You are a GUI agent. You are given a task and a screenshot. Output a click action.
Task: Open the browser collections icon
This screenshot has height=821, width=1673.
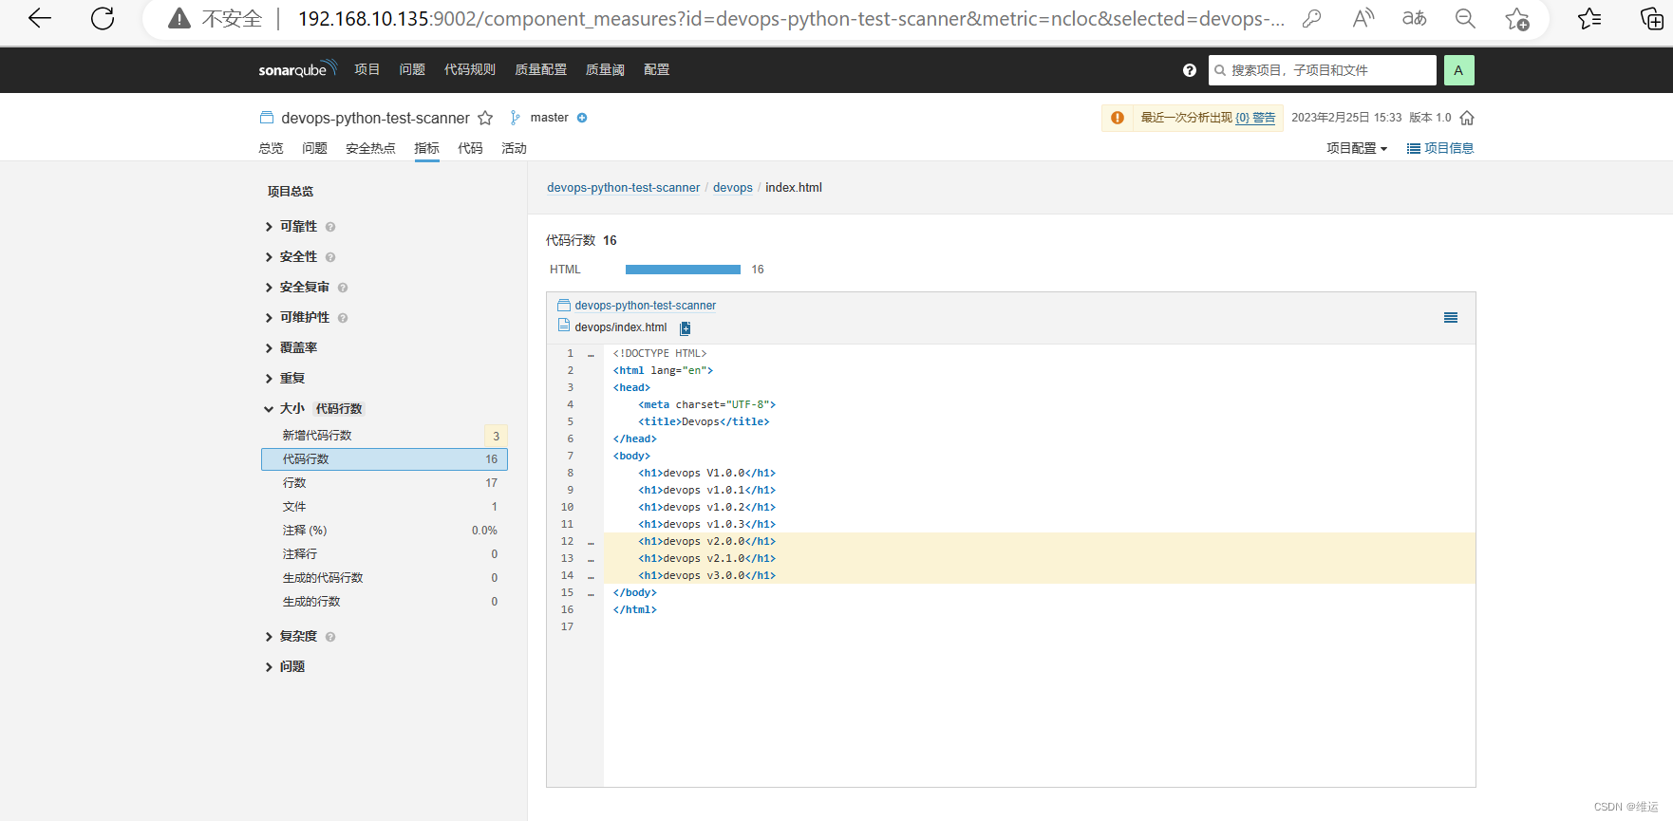click(1651, 18)
